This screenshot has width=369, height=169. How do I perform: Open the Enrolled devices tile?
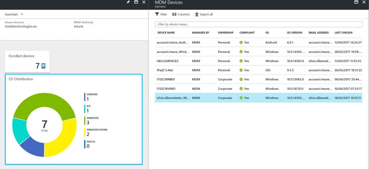pyautogui.click(x=27, y=62)
